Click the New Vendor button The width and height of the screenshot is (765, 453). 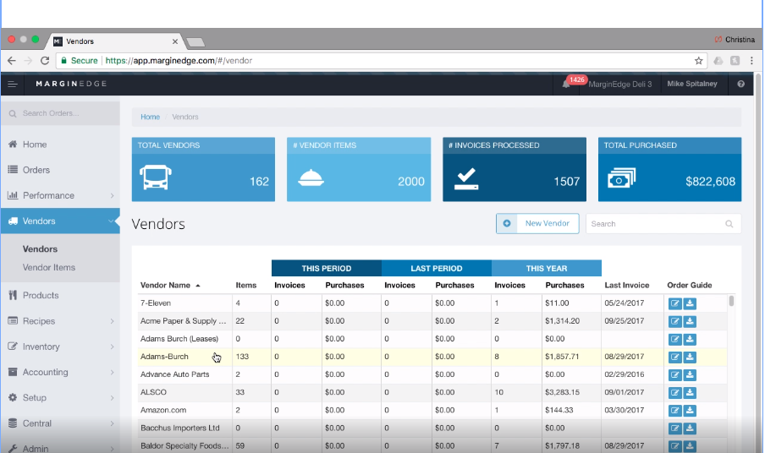pos(537,224)
